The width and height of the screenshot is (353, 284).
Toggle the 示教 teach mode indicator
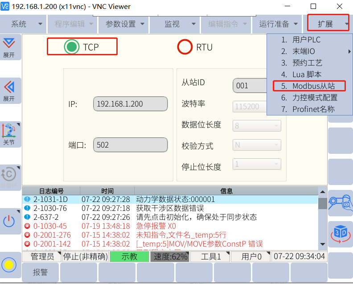129,256
